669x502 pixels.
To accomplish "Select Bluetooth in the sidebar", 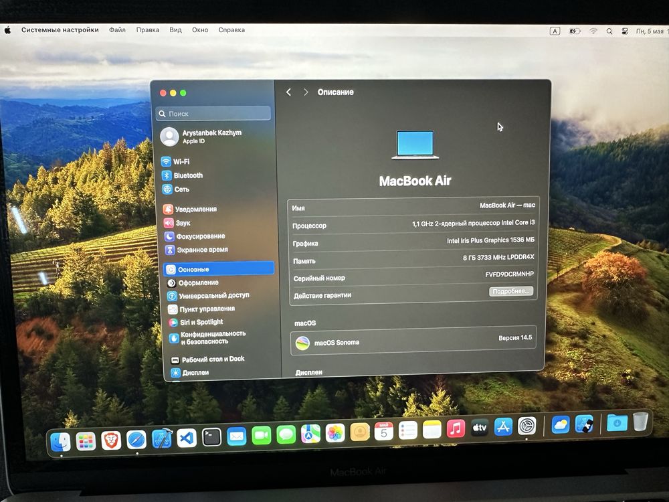I will click(182, 175).
